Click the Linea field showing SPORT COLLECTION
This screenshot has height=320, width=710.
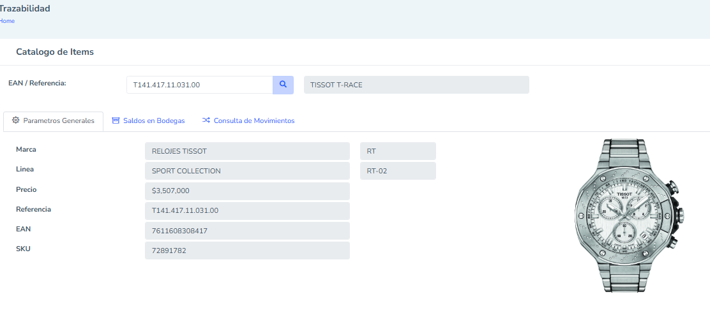pos(247,171)
